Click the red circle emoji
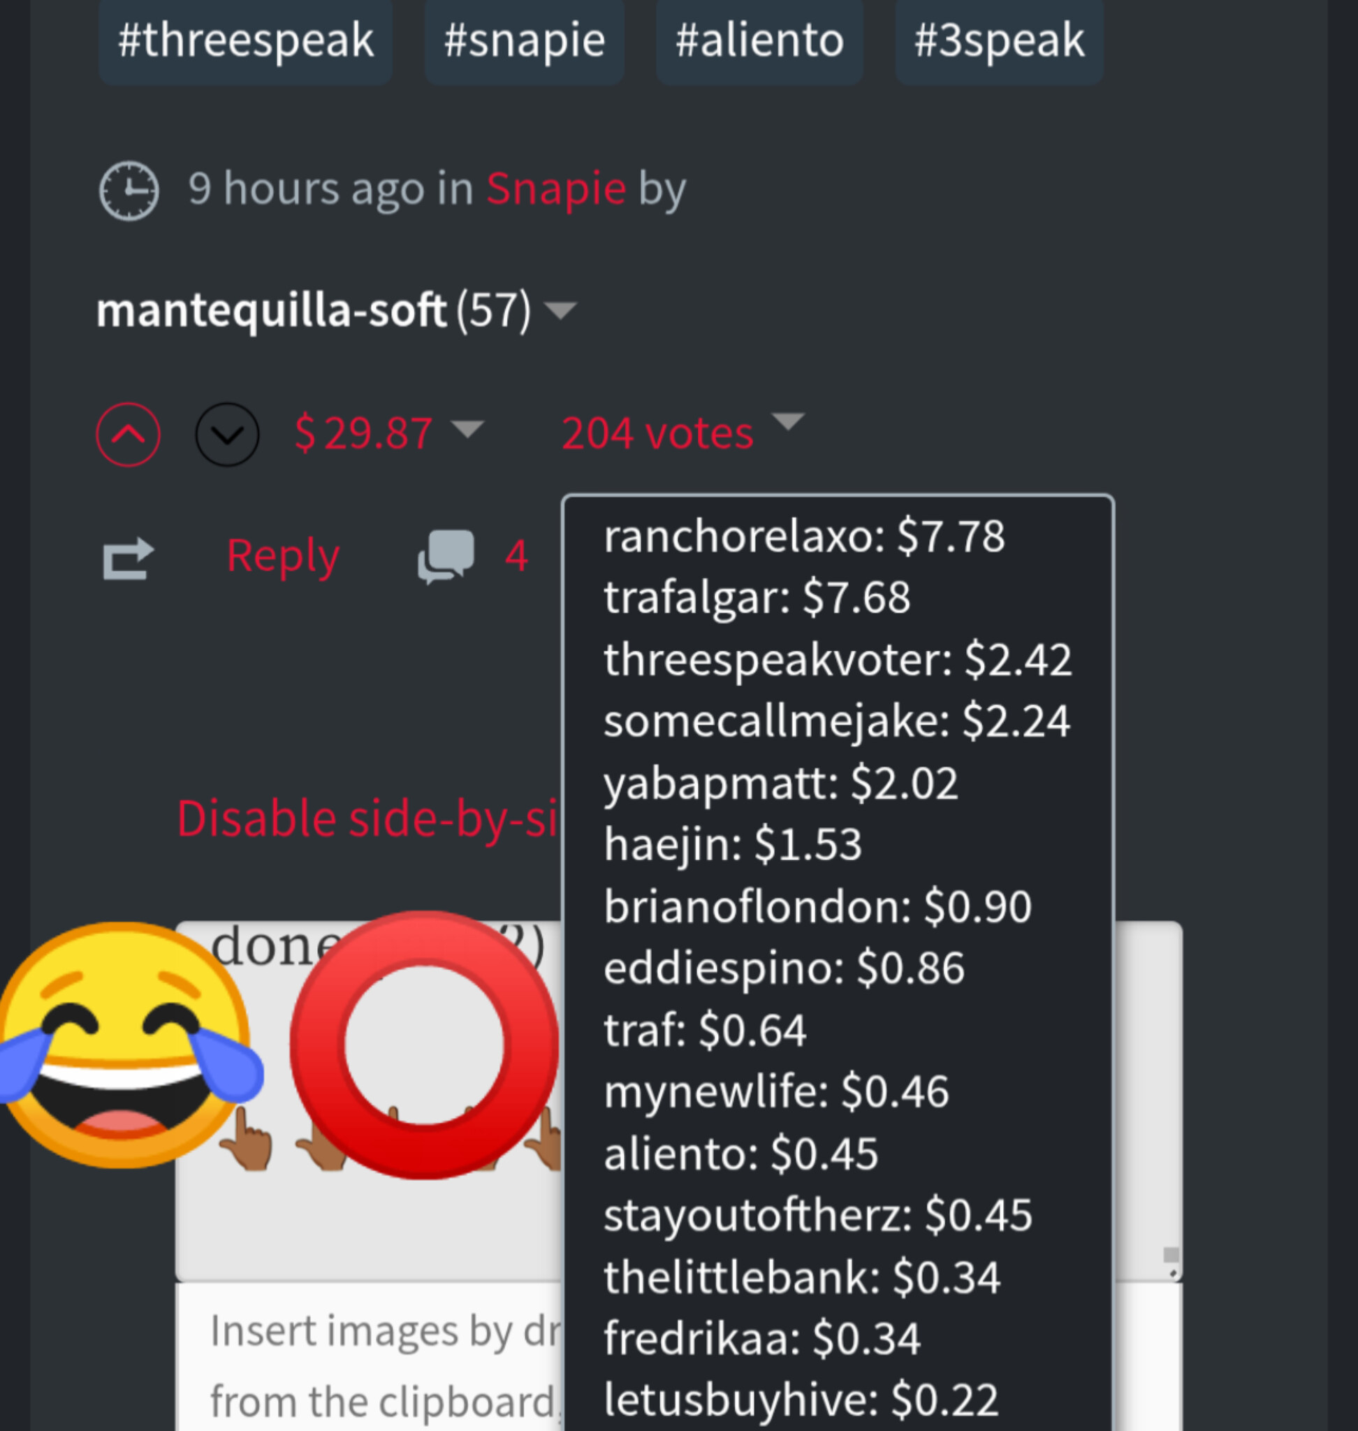The height and width of the screenshot is (1431, 1358). [424, 1046]
